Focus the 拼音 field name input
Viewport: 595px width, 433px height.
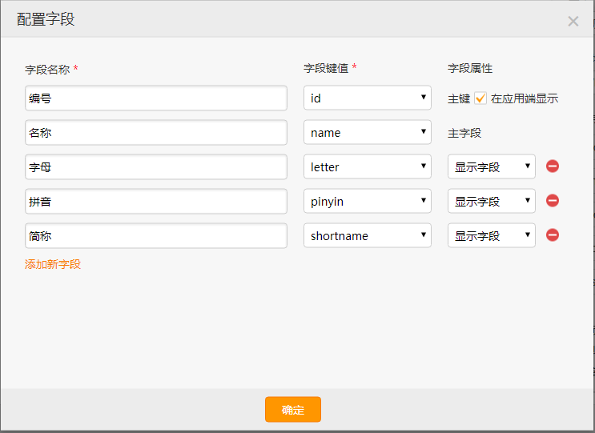click(x=156, y=202)
